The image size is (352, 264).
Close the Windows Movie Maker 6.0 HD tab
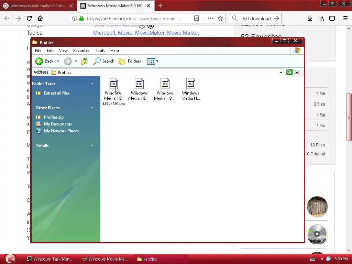148,6
